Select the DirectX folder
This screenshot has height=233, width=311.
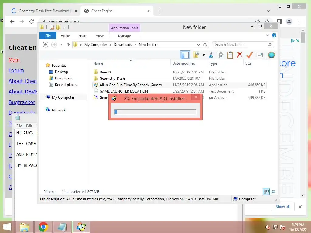(x=105, y=72)
